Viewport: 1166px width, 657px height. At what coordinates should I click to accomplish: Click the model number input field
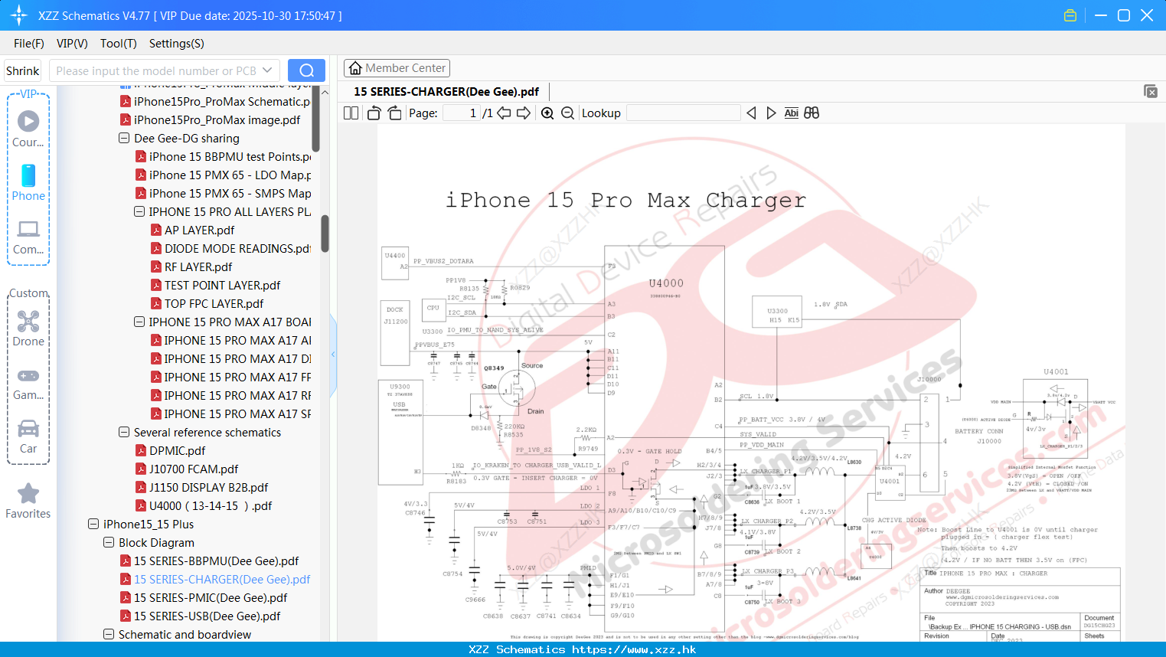(x=157, y=70)
